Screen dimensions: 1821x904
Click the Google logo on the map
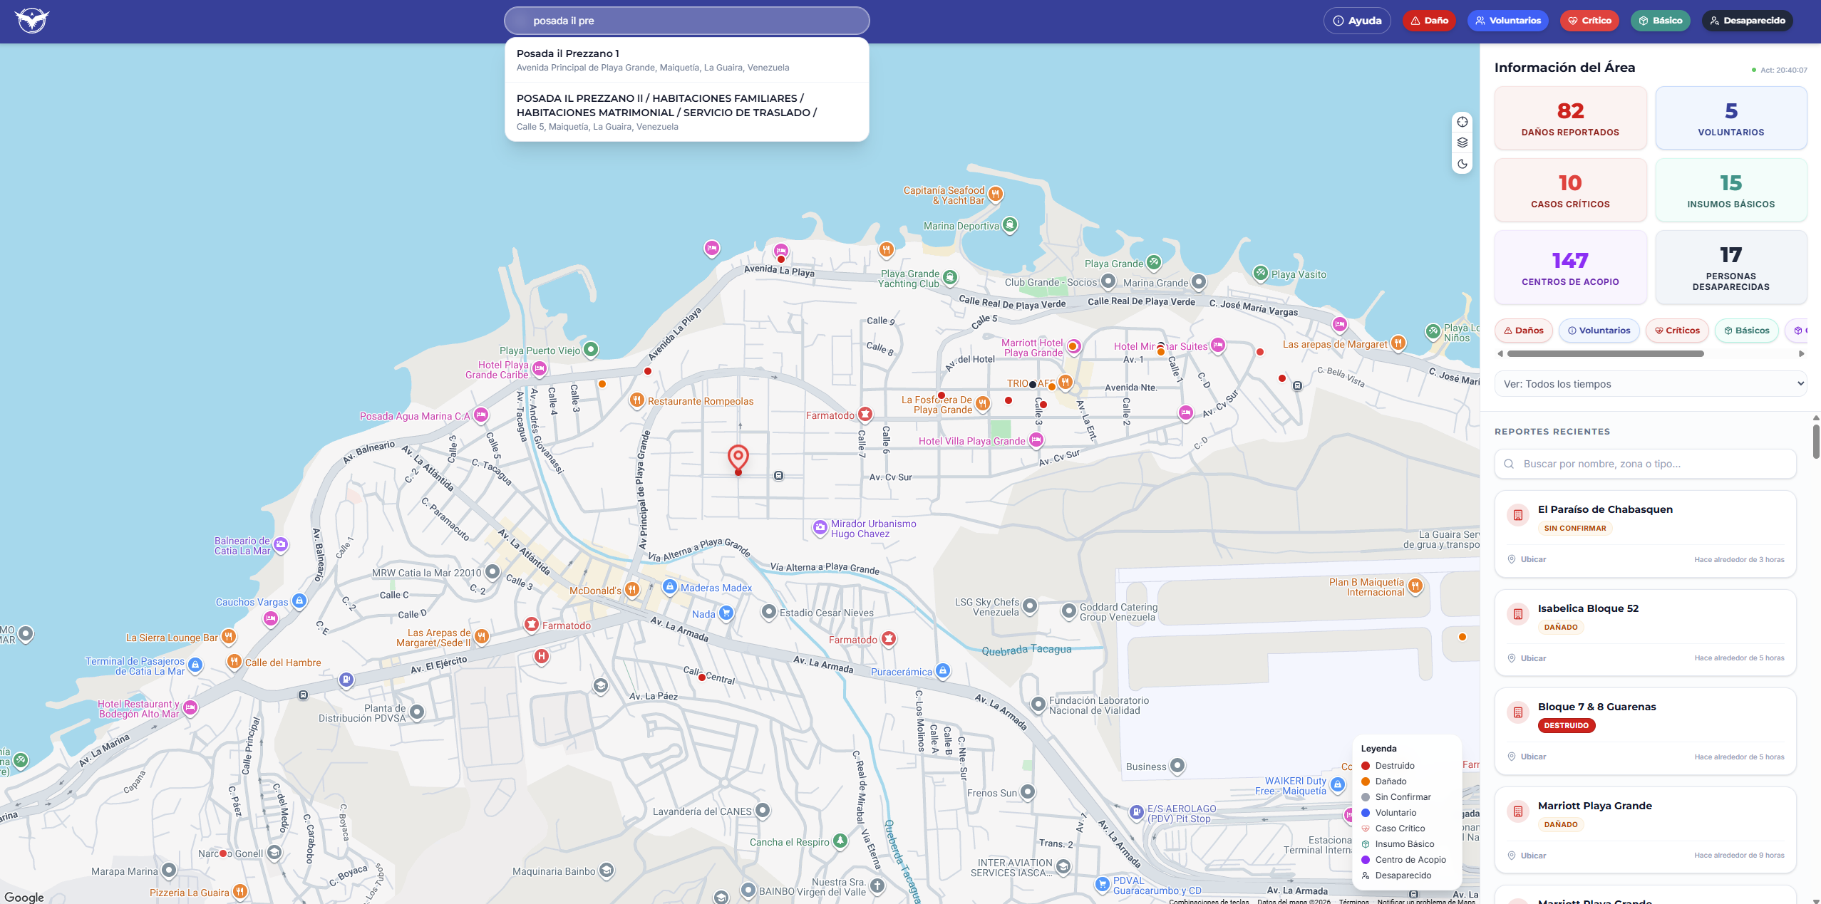click(x=24, y=897)
